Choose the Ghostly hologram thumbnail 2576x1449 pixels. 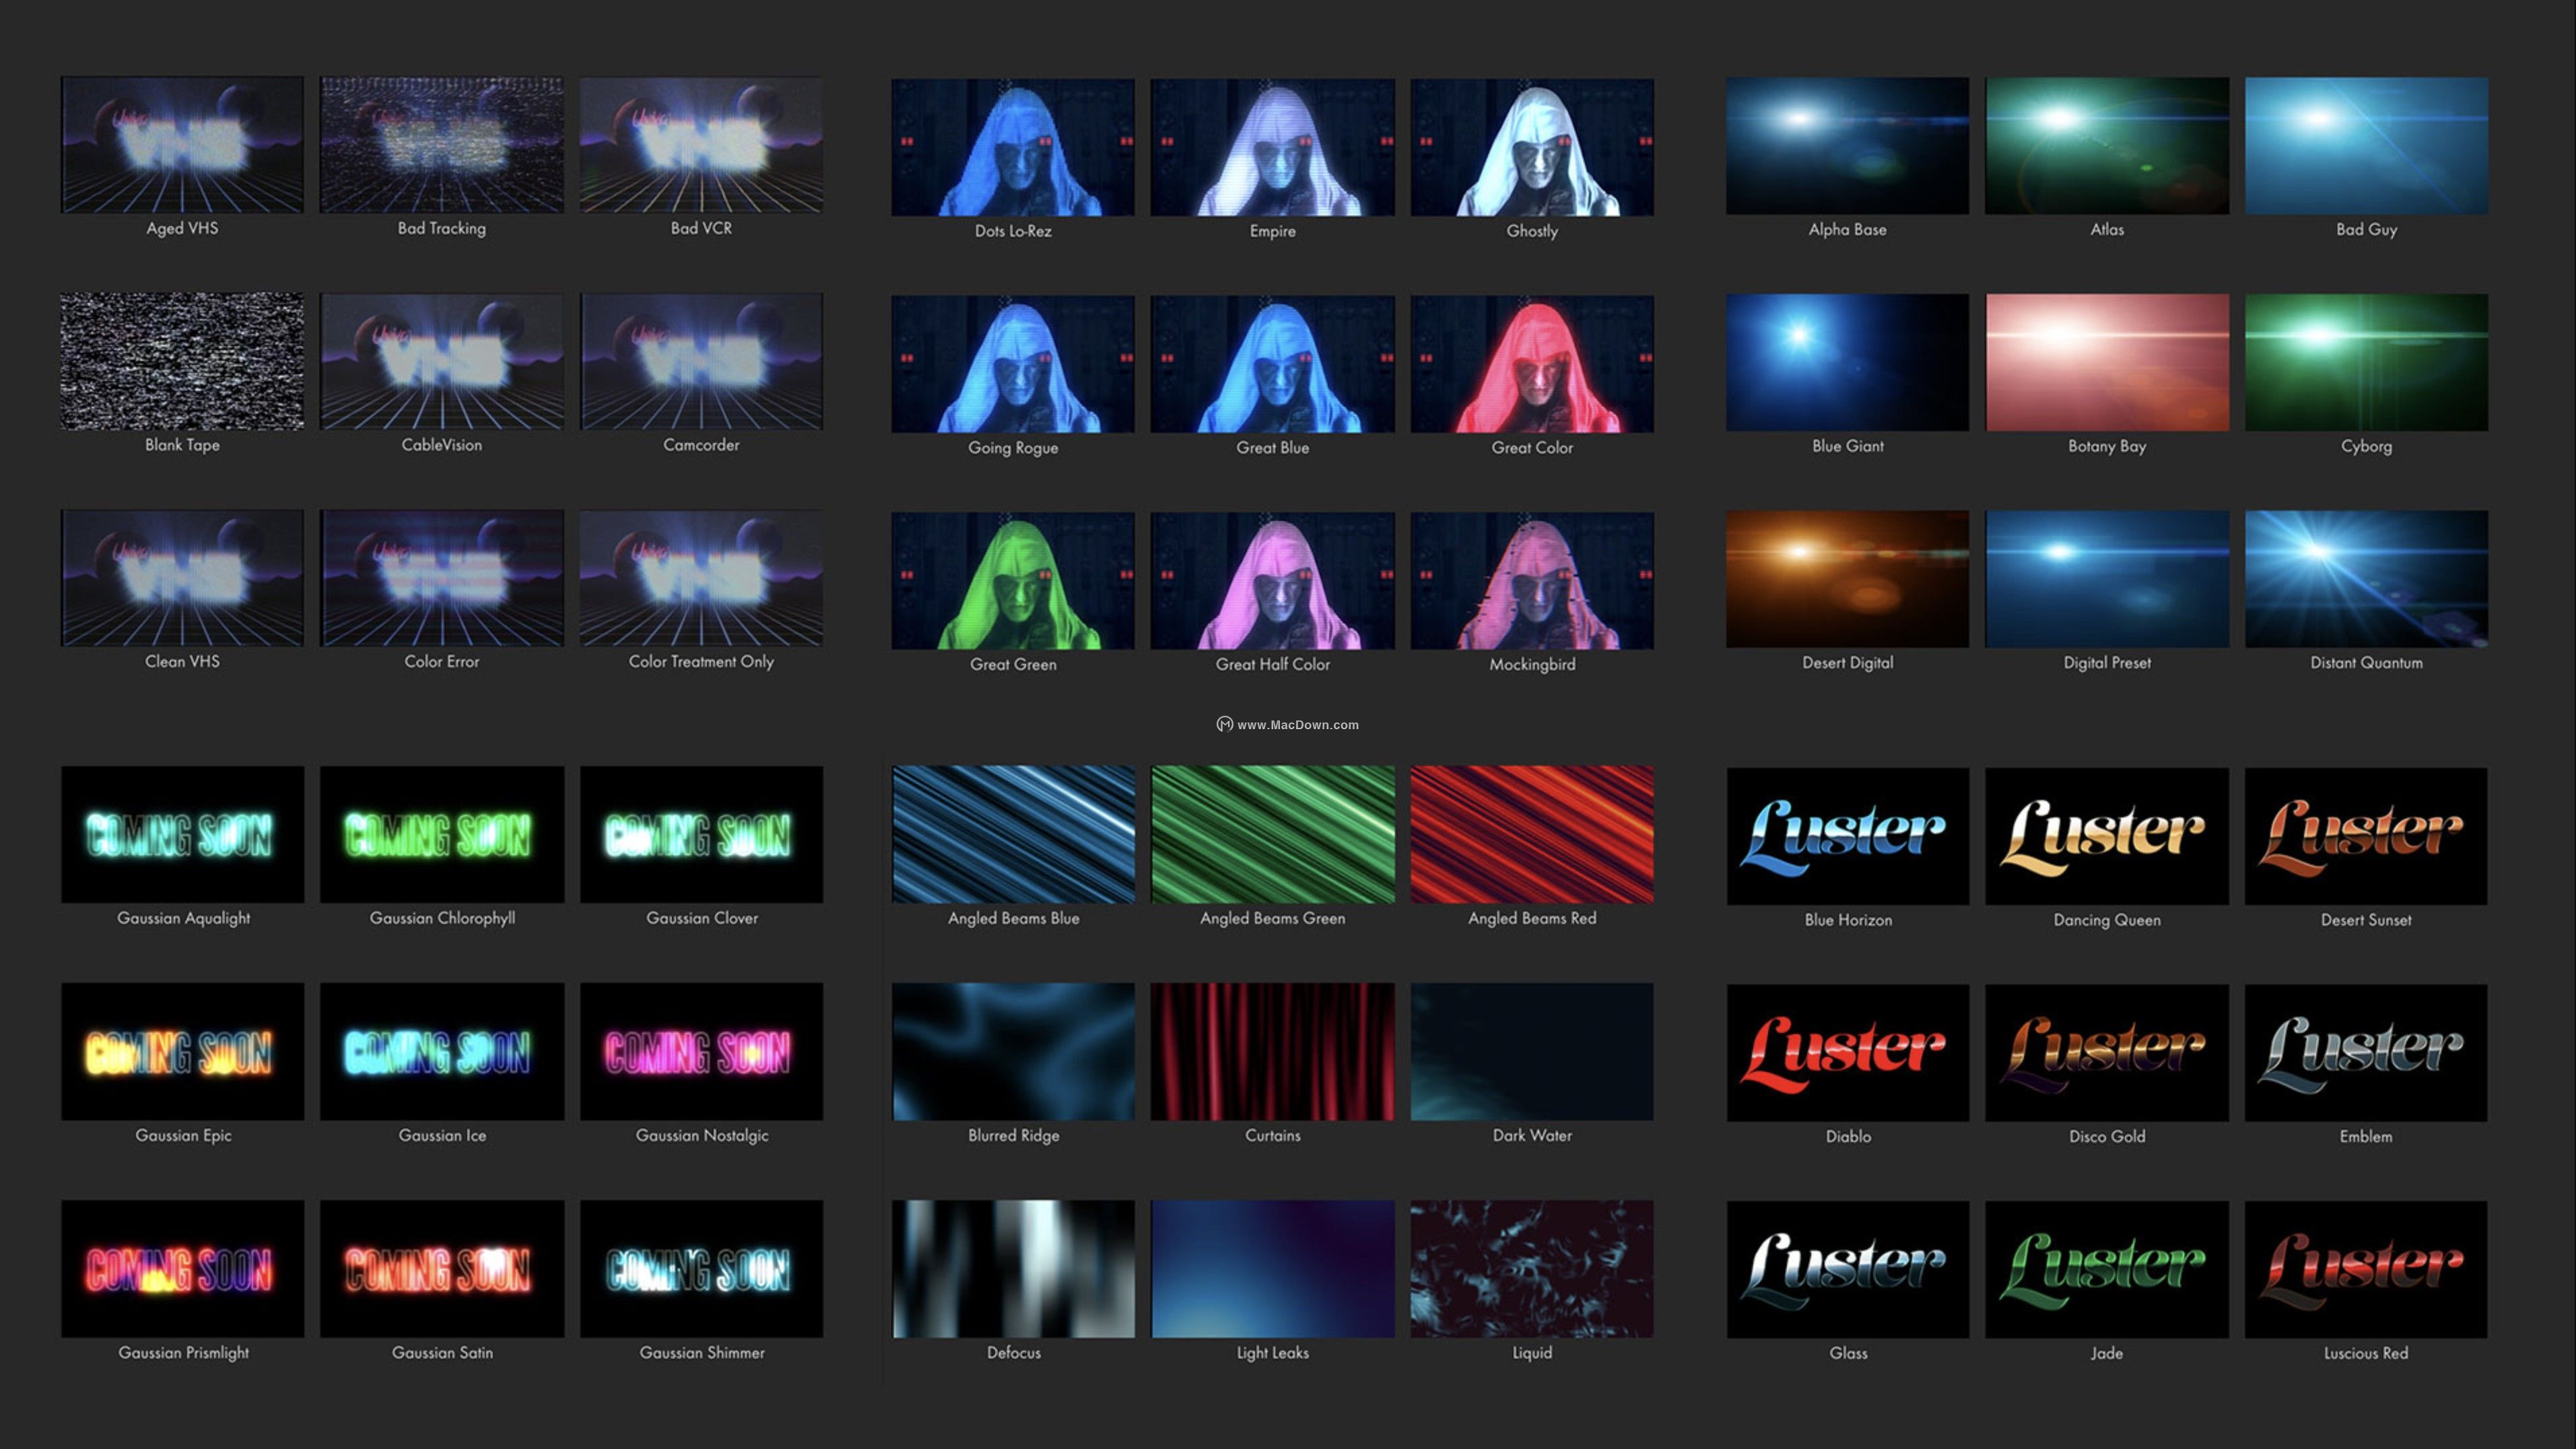pos(1532,147)
